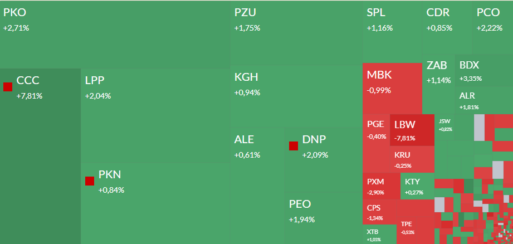Click the PEO stock tile

point(323,217)
